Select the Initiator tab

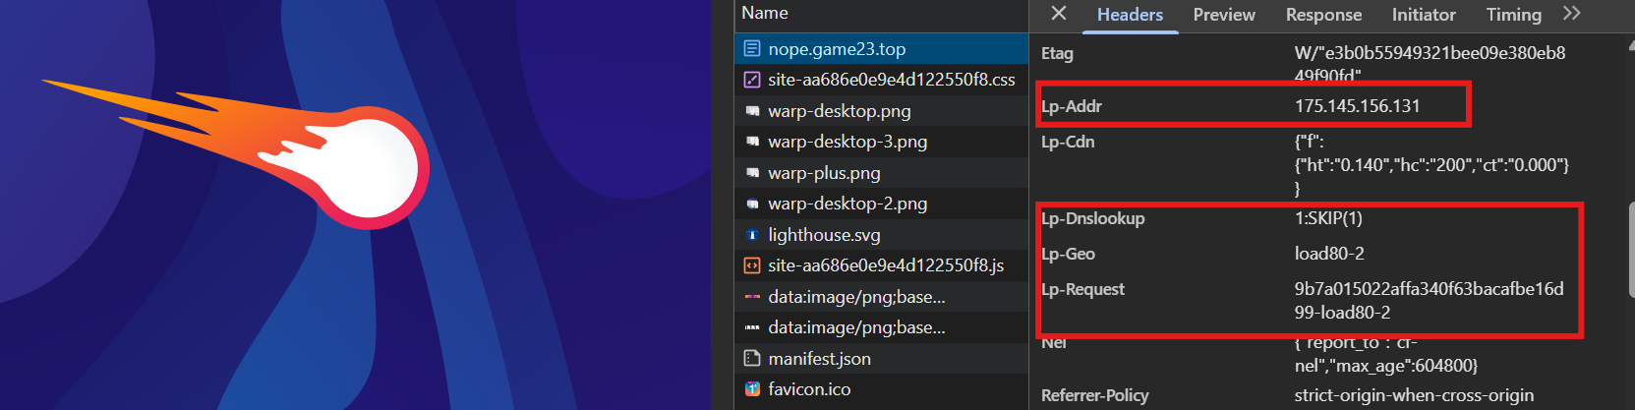click(1423, 15)
